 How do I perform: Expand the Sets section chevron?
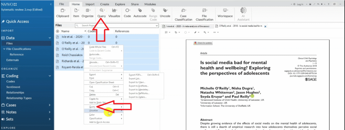pos(50,119)
